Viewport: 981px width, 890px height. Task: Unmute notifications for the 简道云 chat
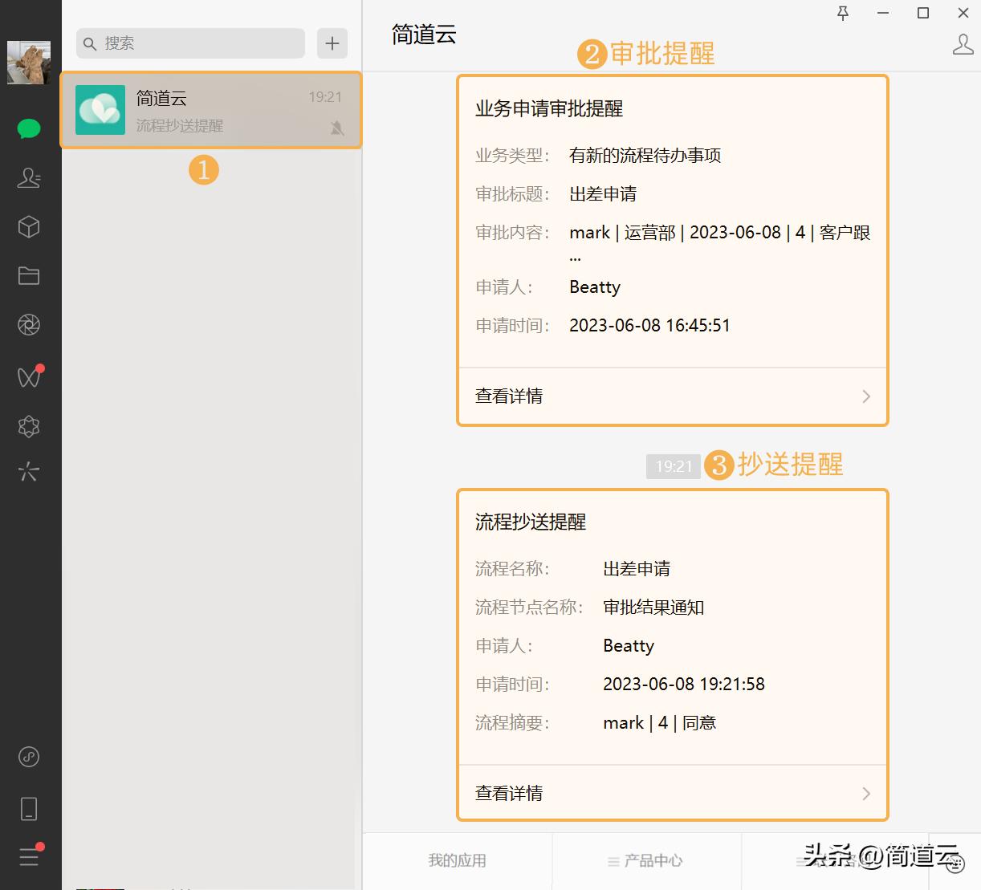tap(337, 128)
